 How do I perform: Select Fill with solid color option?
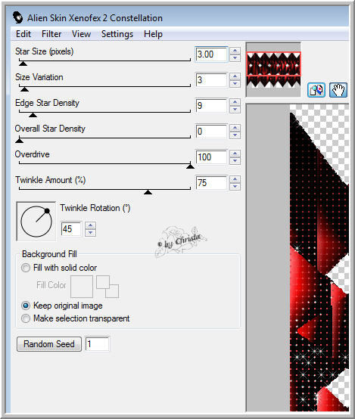[x=26, y=268]
